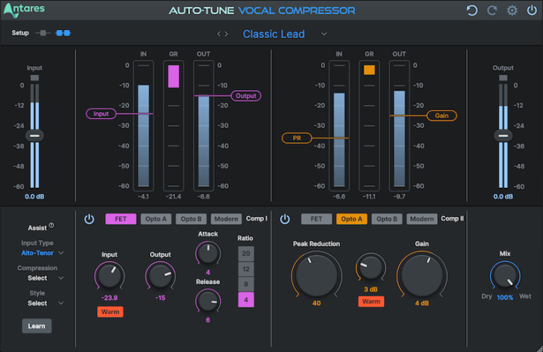Open the settings gear icon
This screenshot has width=543, height=352.
pyautogui.click(x=512, y=10)
